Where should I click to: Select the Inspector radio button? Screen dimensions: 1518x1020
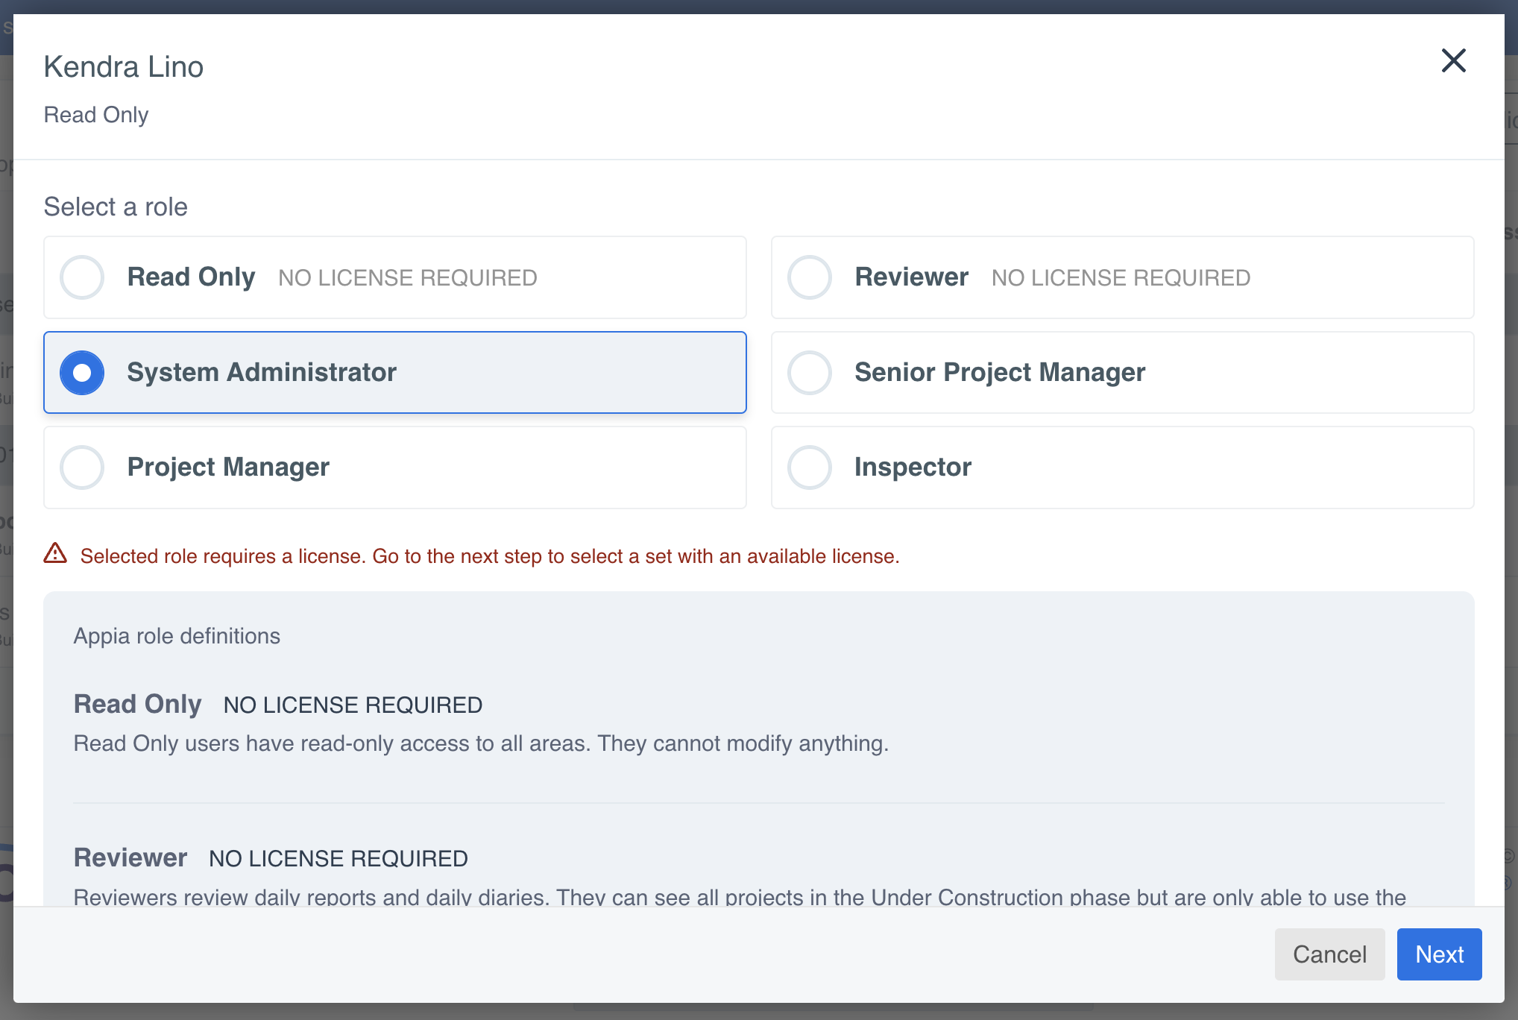[x=810, y=467]
